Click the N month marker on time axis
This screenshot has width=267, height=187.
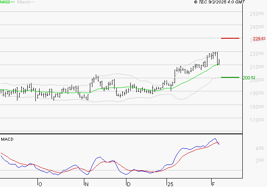86,184
